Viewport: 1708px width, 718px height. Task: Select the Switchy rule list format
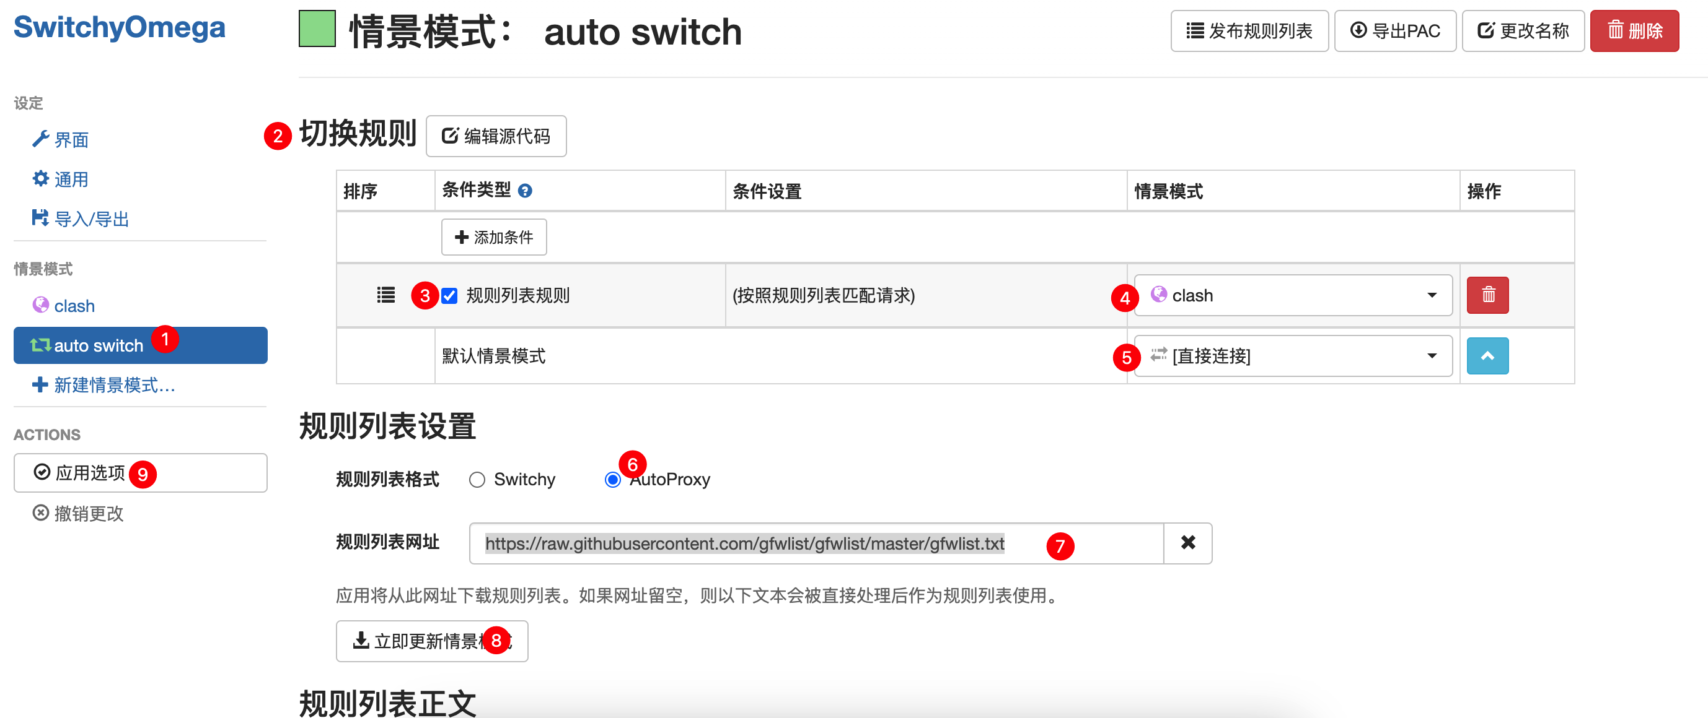[477, 480]
